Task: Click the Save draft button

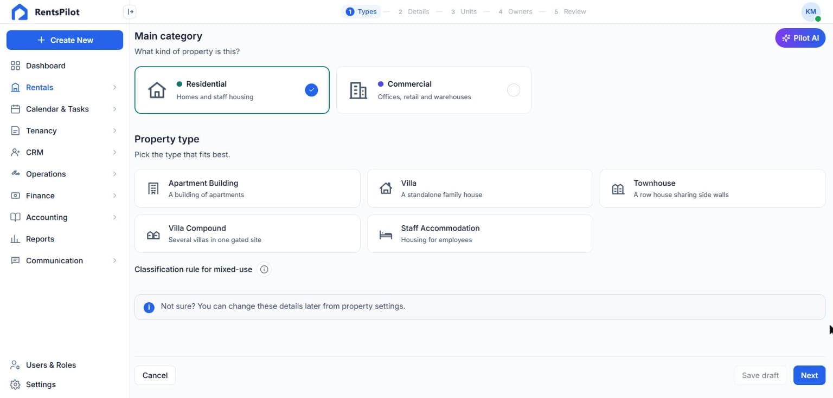Action: 760,375
